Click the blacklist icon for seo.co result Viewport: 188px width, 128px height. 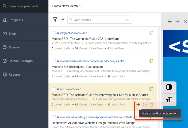click(145, 105)
